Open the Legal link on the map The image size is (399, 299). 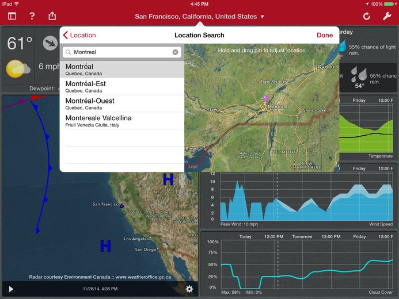coord(193,166)
